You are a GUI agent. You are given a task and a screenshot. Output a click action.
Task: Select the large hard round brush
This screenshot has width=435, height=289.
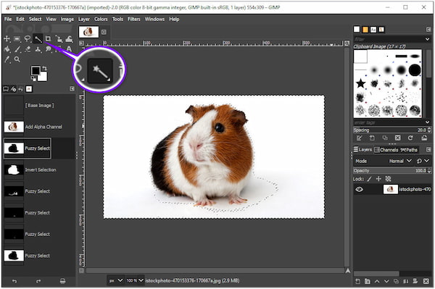click(415, 70)
